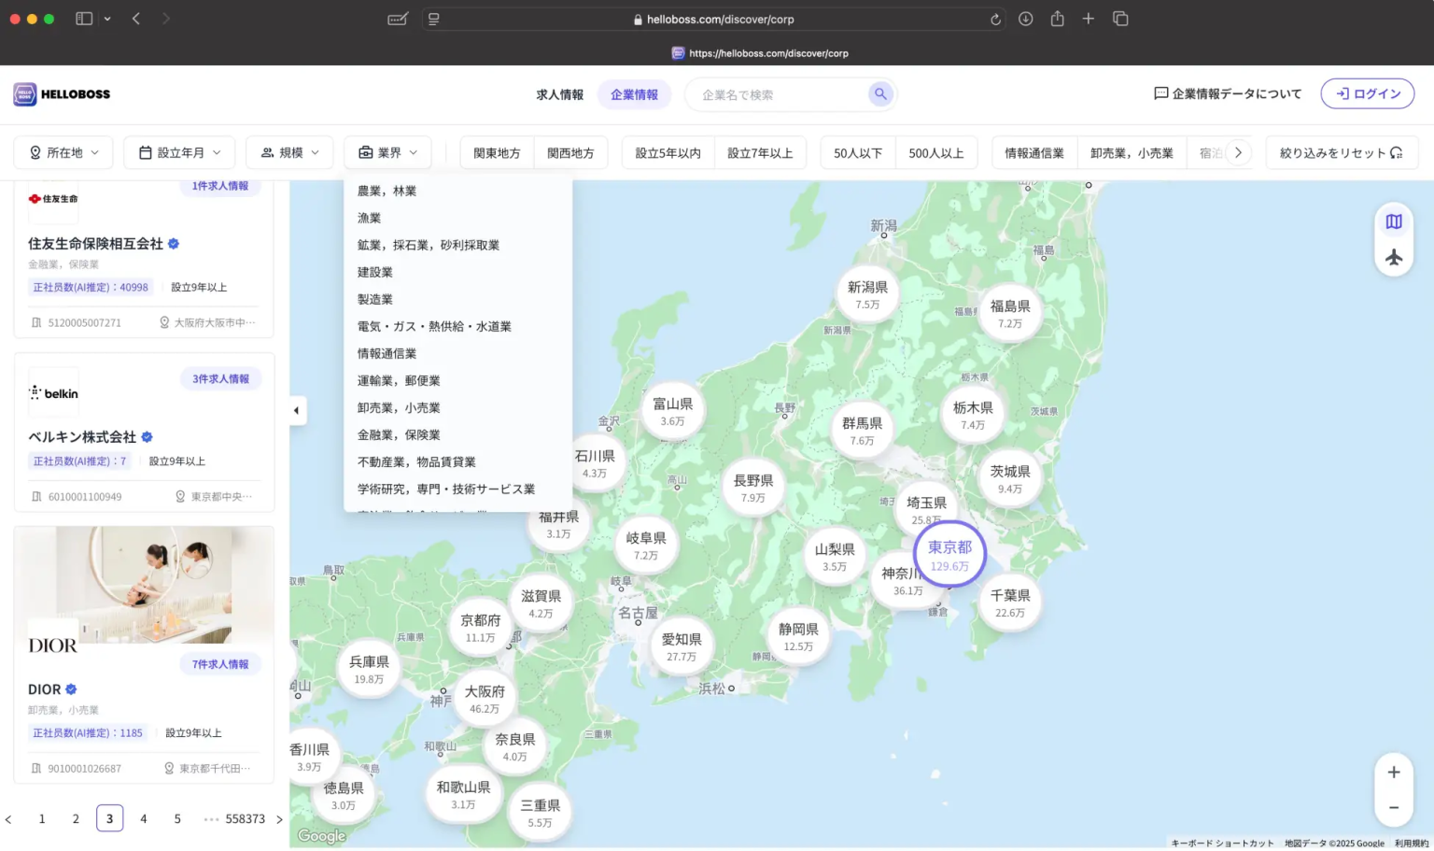The width and height of the screenshot is (1434, 851).
Task: Open the 所在地 dropdown
Action: [x=63, y=153]
